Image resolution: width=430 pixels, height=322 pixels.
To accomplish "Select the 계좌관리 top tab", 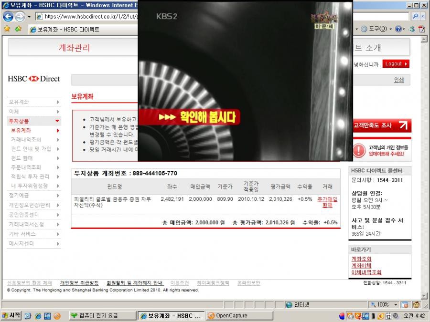I will click(74, 48).
